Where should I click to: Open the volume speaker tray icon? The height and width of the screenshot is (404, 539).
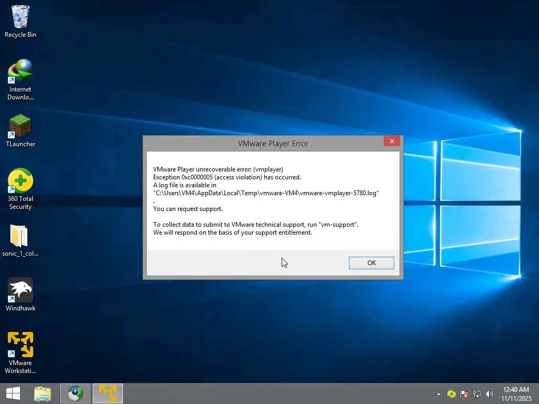(490, 394)
